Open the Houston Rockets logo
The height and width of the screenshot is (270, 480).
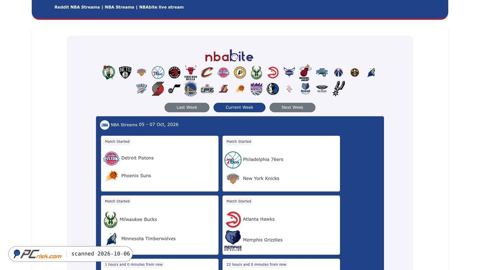[x=289, y=89]
